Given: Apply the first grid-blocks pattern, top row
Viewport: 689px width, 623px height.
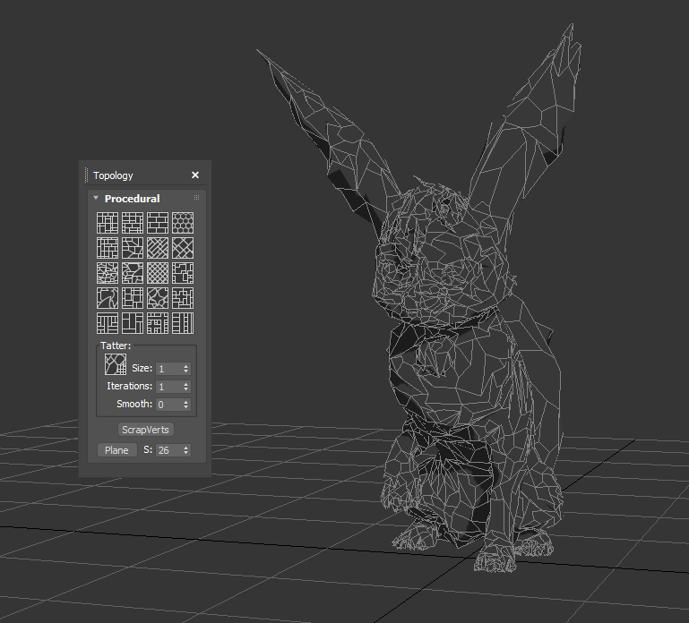Looking at the screenshot, I should [x=108, y=223].
